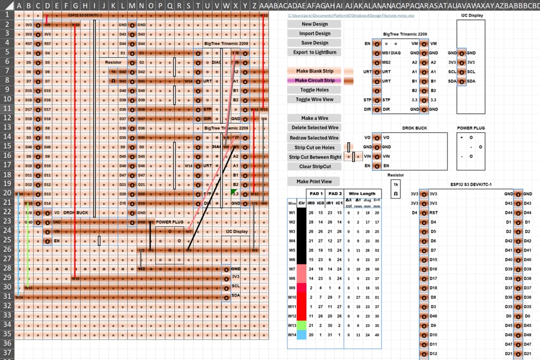540x360 pixels.
Task: Click the black Clr swatch for wire W3
Action: (302, 231)
